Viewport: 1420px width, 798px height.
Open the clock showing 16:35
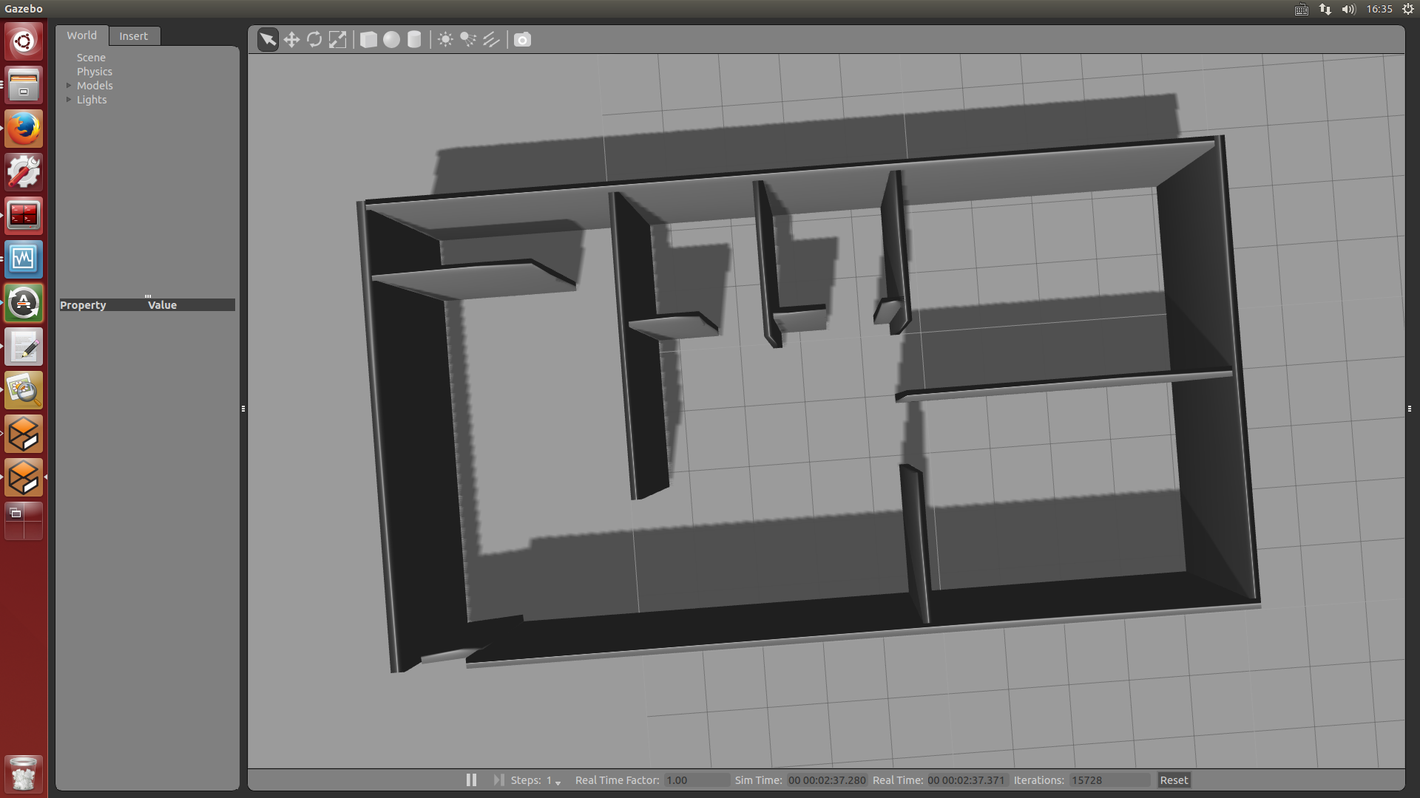(x=1379, y=9)
